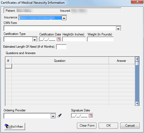Focus the Height (In Inches) field
The height and width of the screenshot is (133, 144).
(x=74, y=39)
